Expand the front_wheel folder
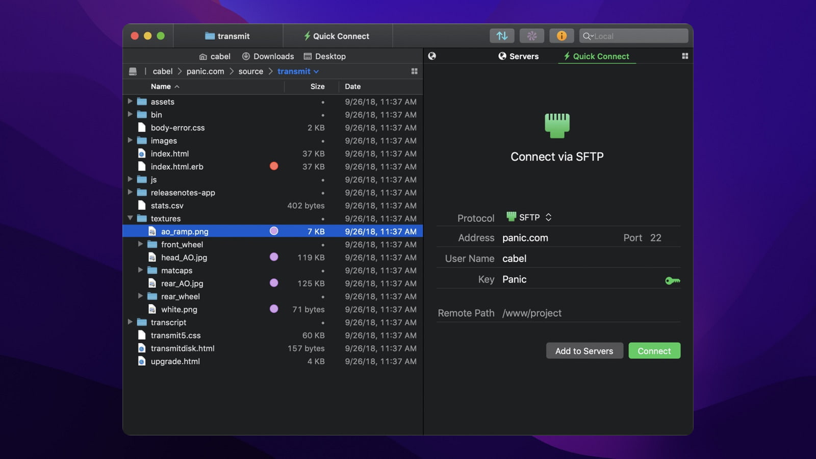Viewport: 816px width, 459px height. pyautogui.click(x=141, y=244)
